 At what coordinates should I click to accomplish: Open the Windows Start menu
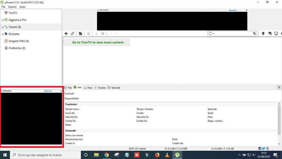[x=5, y=155]
